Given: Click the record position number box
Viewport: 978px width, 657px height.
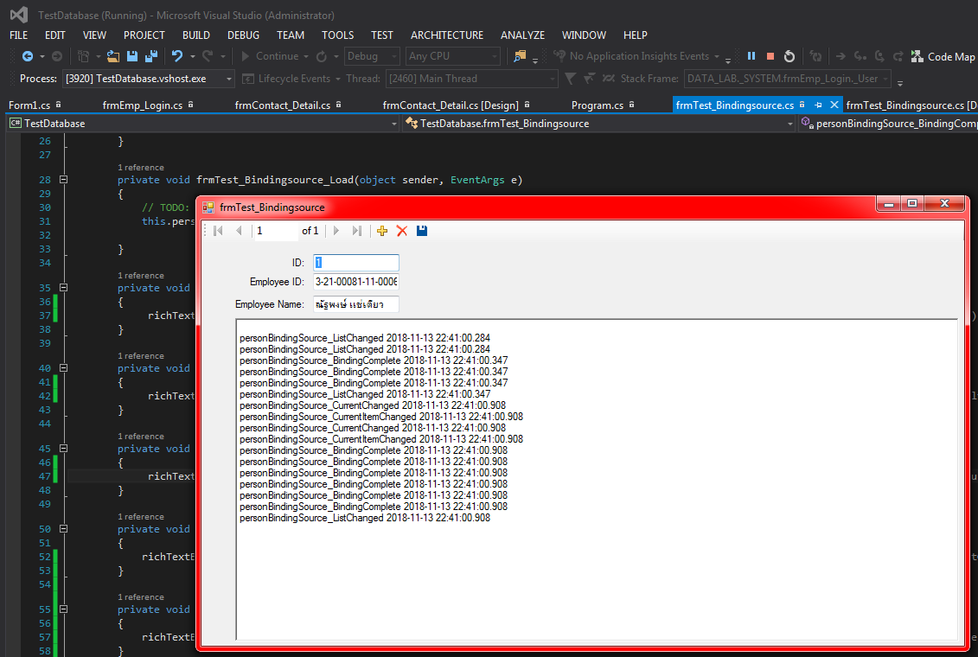Looking at the screenshot, I should [x=273, y=231].
